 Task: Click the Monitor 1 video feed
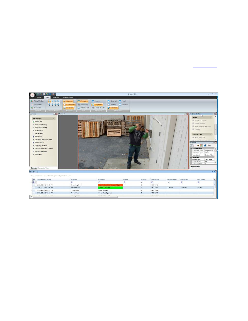133,142
